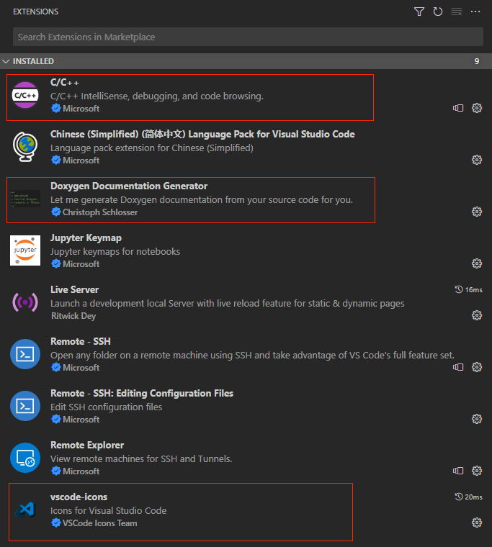This screenshot has height=547, width=492.
Task: Open manage gear for Chinese Language Pack
Action: click(477, 160)
